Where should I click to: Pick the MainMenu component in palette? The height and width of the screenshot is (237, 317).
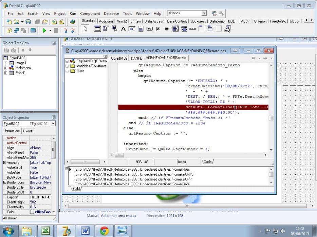pos(106,29)
